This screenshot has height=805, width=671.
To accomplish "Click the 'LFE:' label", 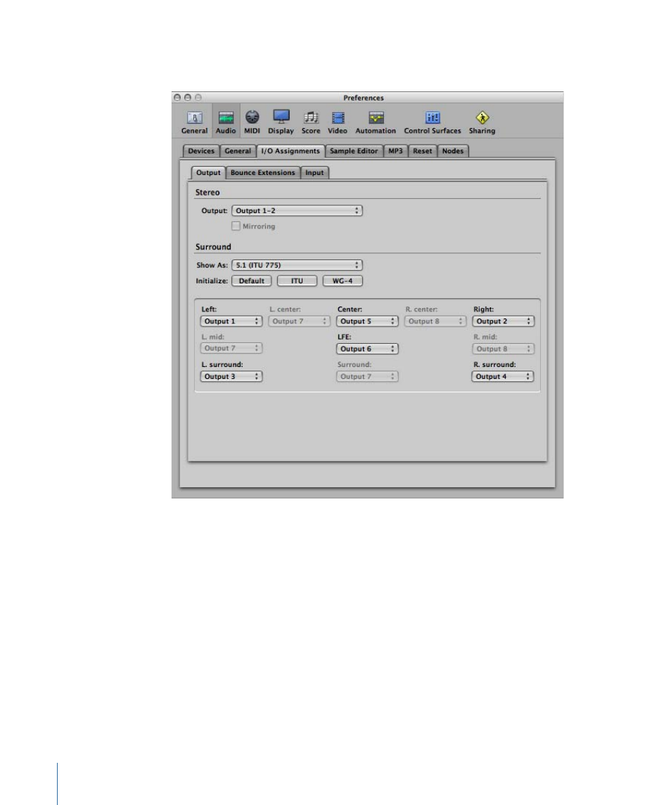I will [x=344, y=337].
